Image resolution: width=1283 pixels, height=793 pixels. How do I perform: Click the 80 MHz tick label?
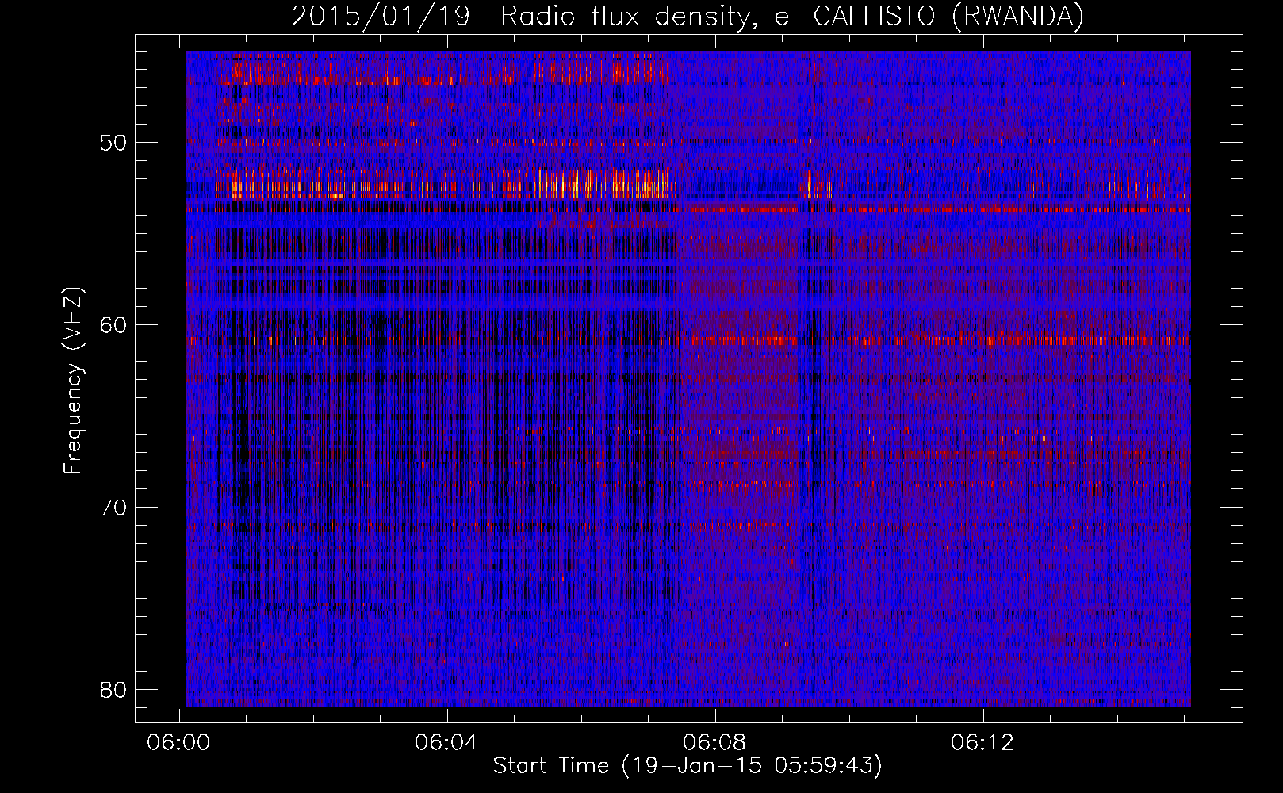pos(113,690)
